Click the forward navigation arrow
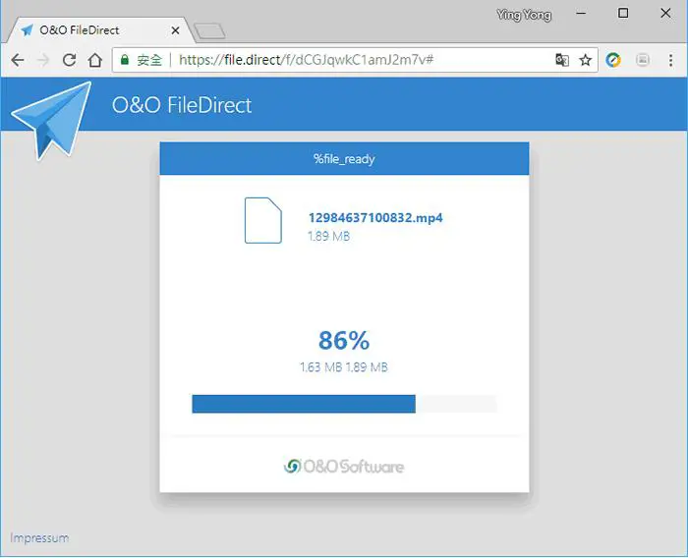Image resolution: width=688 pixels, height=558 pixels. pyautogui.click(x=43, y=60)
